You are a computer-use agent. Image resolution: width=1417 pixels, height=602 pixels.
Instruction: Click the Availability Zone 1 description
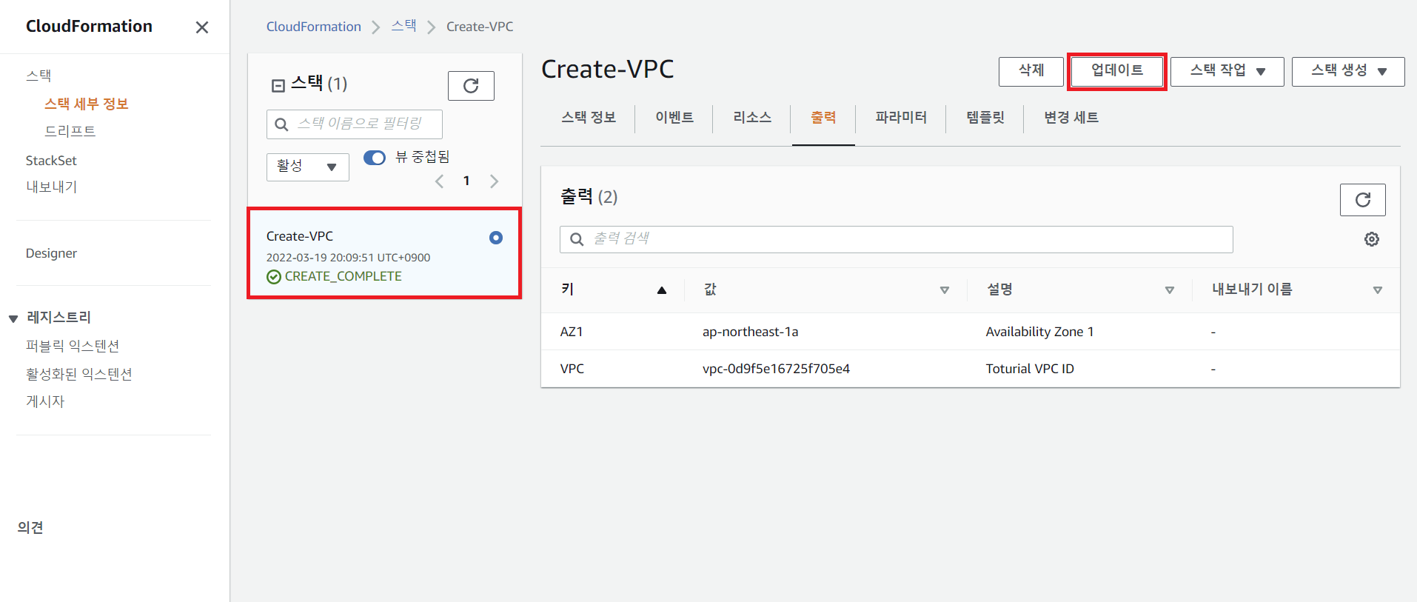click(1039, 332)
